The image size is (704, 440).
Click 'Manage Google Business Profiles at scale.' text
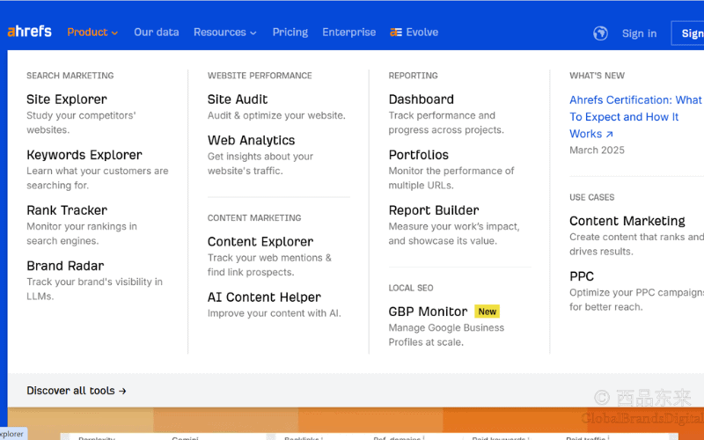click(x=446, y=335)
